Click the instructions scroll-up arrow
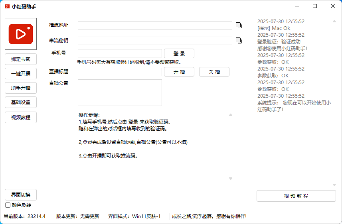This screenshot has width=342, height=224. pyautogui.click(x=231, y=115)
